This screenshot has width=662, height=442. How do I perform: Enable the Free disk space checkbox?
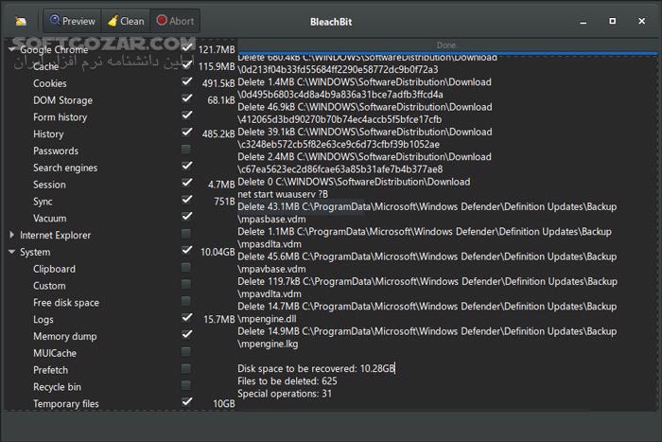[186, 302]
